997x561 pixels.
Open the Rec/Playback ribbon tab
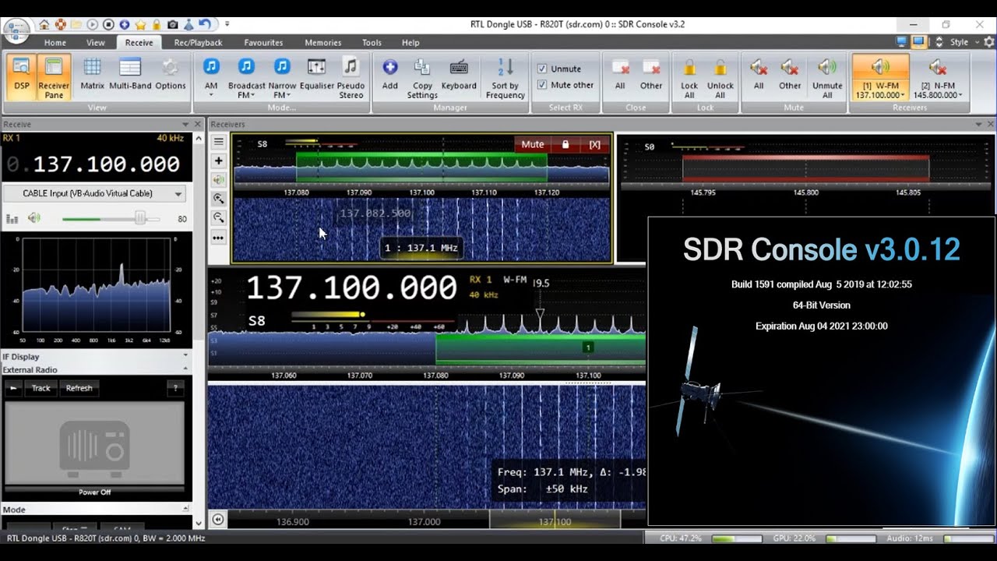(x=198, y=42)
